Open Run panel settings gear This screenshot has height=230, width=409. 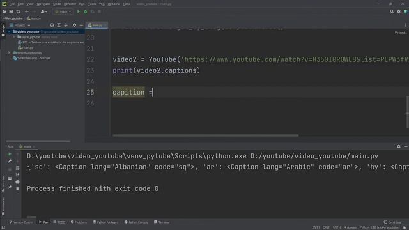point(399,146)
